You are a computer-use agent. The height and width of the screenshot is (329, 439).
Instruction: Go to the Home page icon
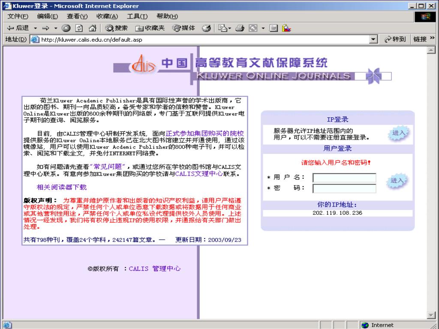point(93,28)
